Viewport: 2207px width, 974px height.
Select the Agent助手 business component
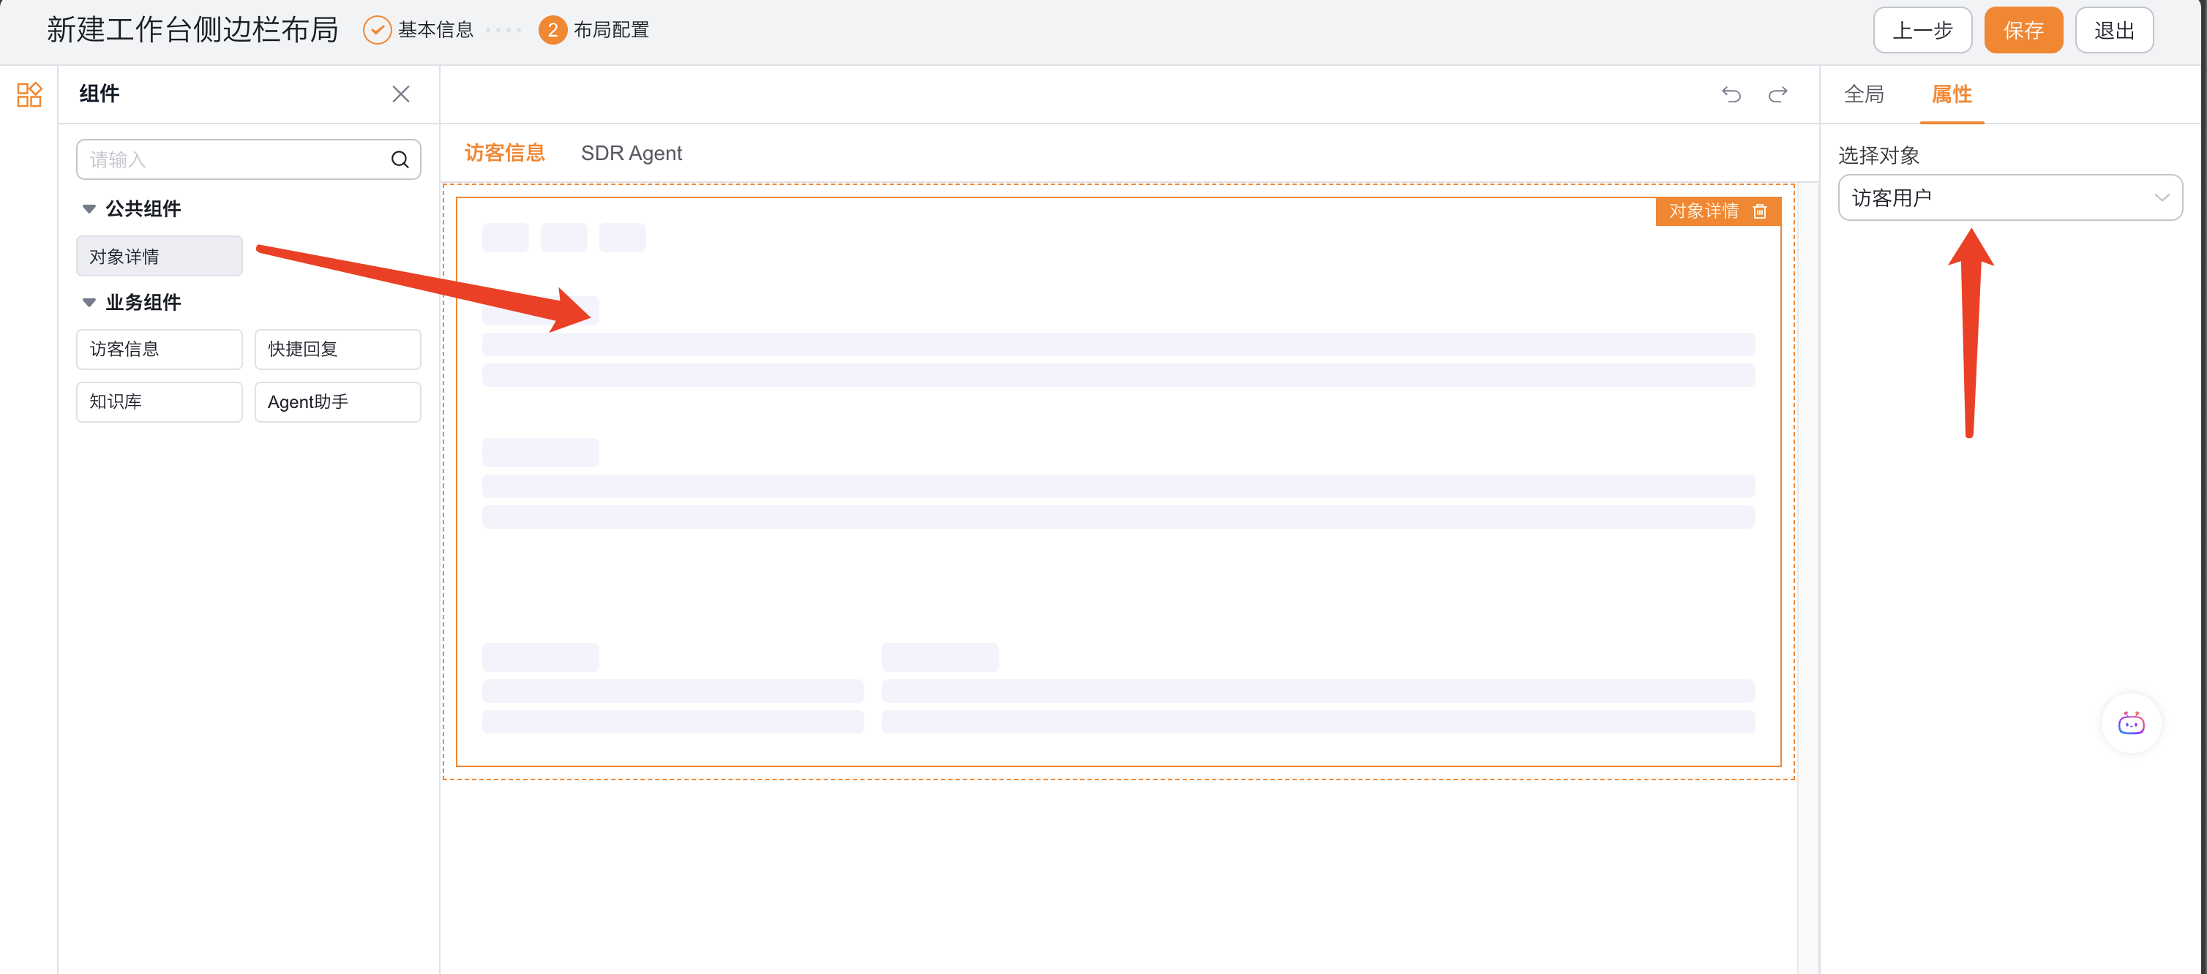(337, 401)
